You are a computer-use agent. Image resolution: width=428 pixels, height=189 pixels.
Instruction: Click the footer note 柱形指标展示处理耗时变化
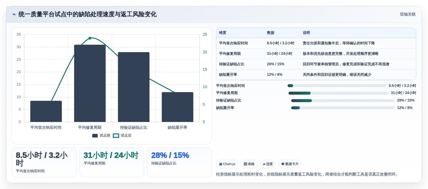307,174
